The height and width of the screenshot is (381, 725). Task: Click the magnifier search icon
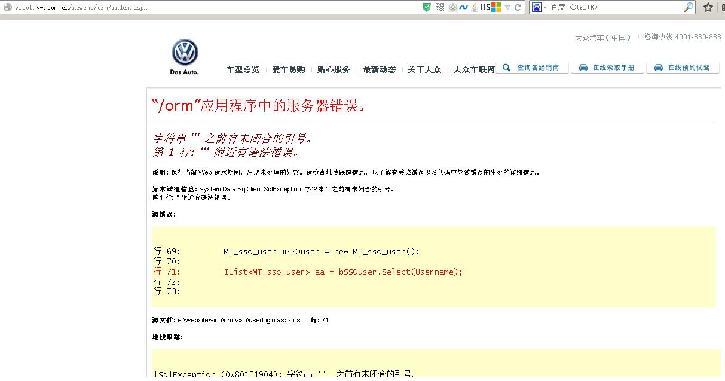(x=689, y=7)
